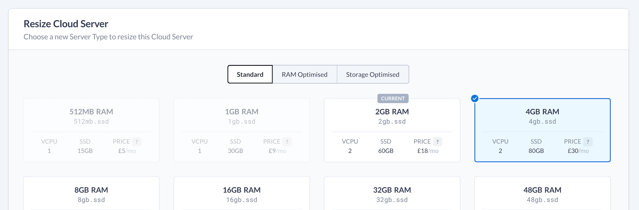Click the CURRENT badge above 2GB RAM

pyautogui.click(x=393, y=99)
